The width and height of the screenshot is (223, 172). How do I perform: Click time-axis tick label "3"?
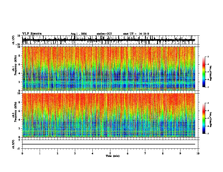click(x=75, y=153)
